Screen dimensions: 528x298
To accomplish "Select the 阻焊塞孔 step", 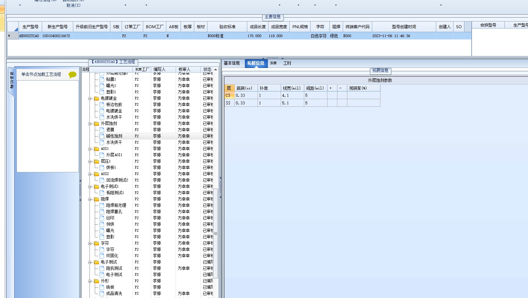I will pyautogui.click(x=114, y=212).
